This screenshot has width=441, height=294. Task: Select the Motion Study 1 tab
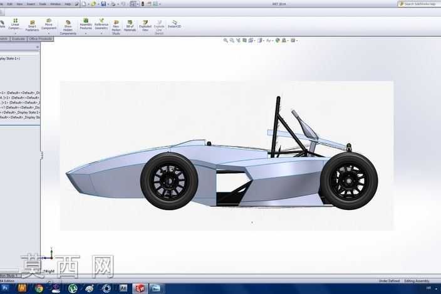(9, 275)
